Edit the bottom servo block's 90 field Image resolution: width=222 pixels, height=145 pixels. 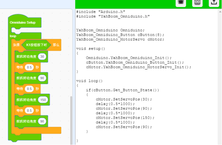coord(42,121)
